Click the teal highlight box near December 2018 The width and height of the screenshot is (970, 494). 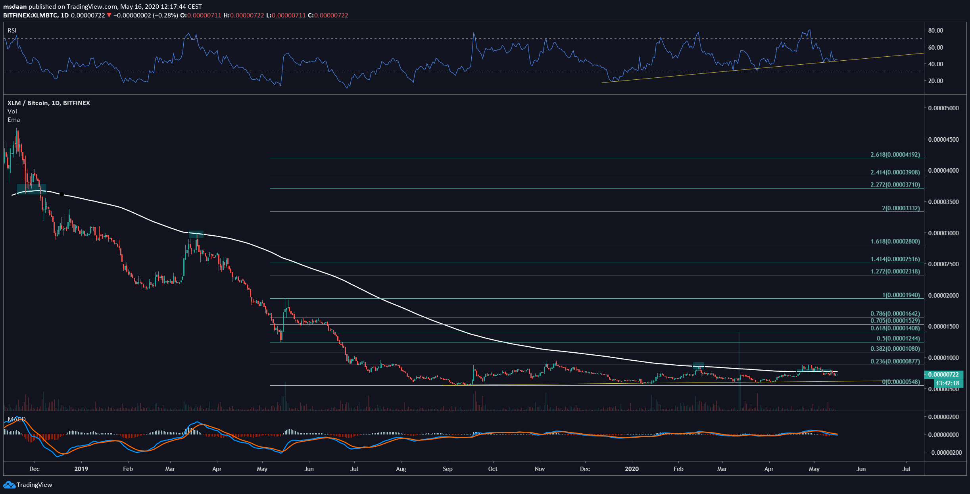[31, 189]
